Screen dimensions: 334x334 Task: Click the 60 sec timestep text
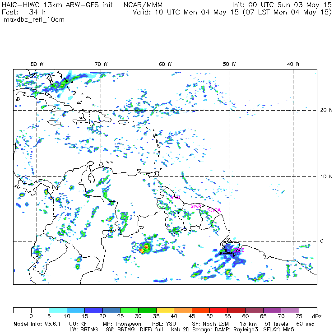coord(305,324)
